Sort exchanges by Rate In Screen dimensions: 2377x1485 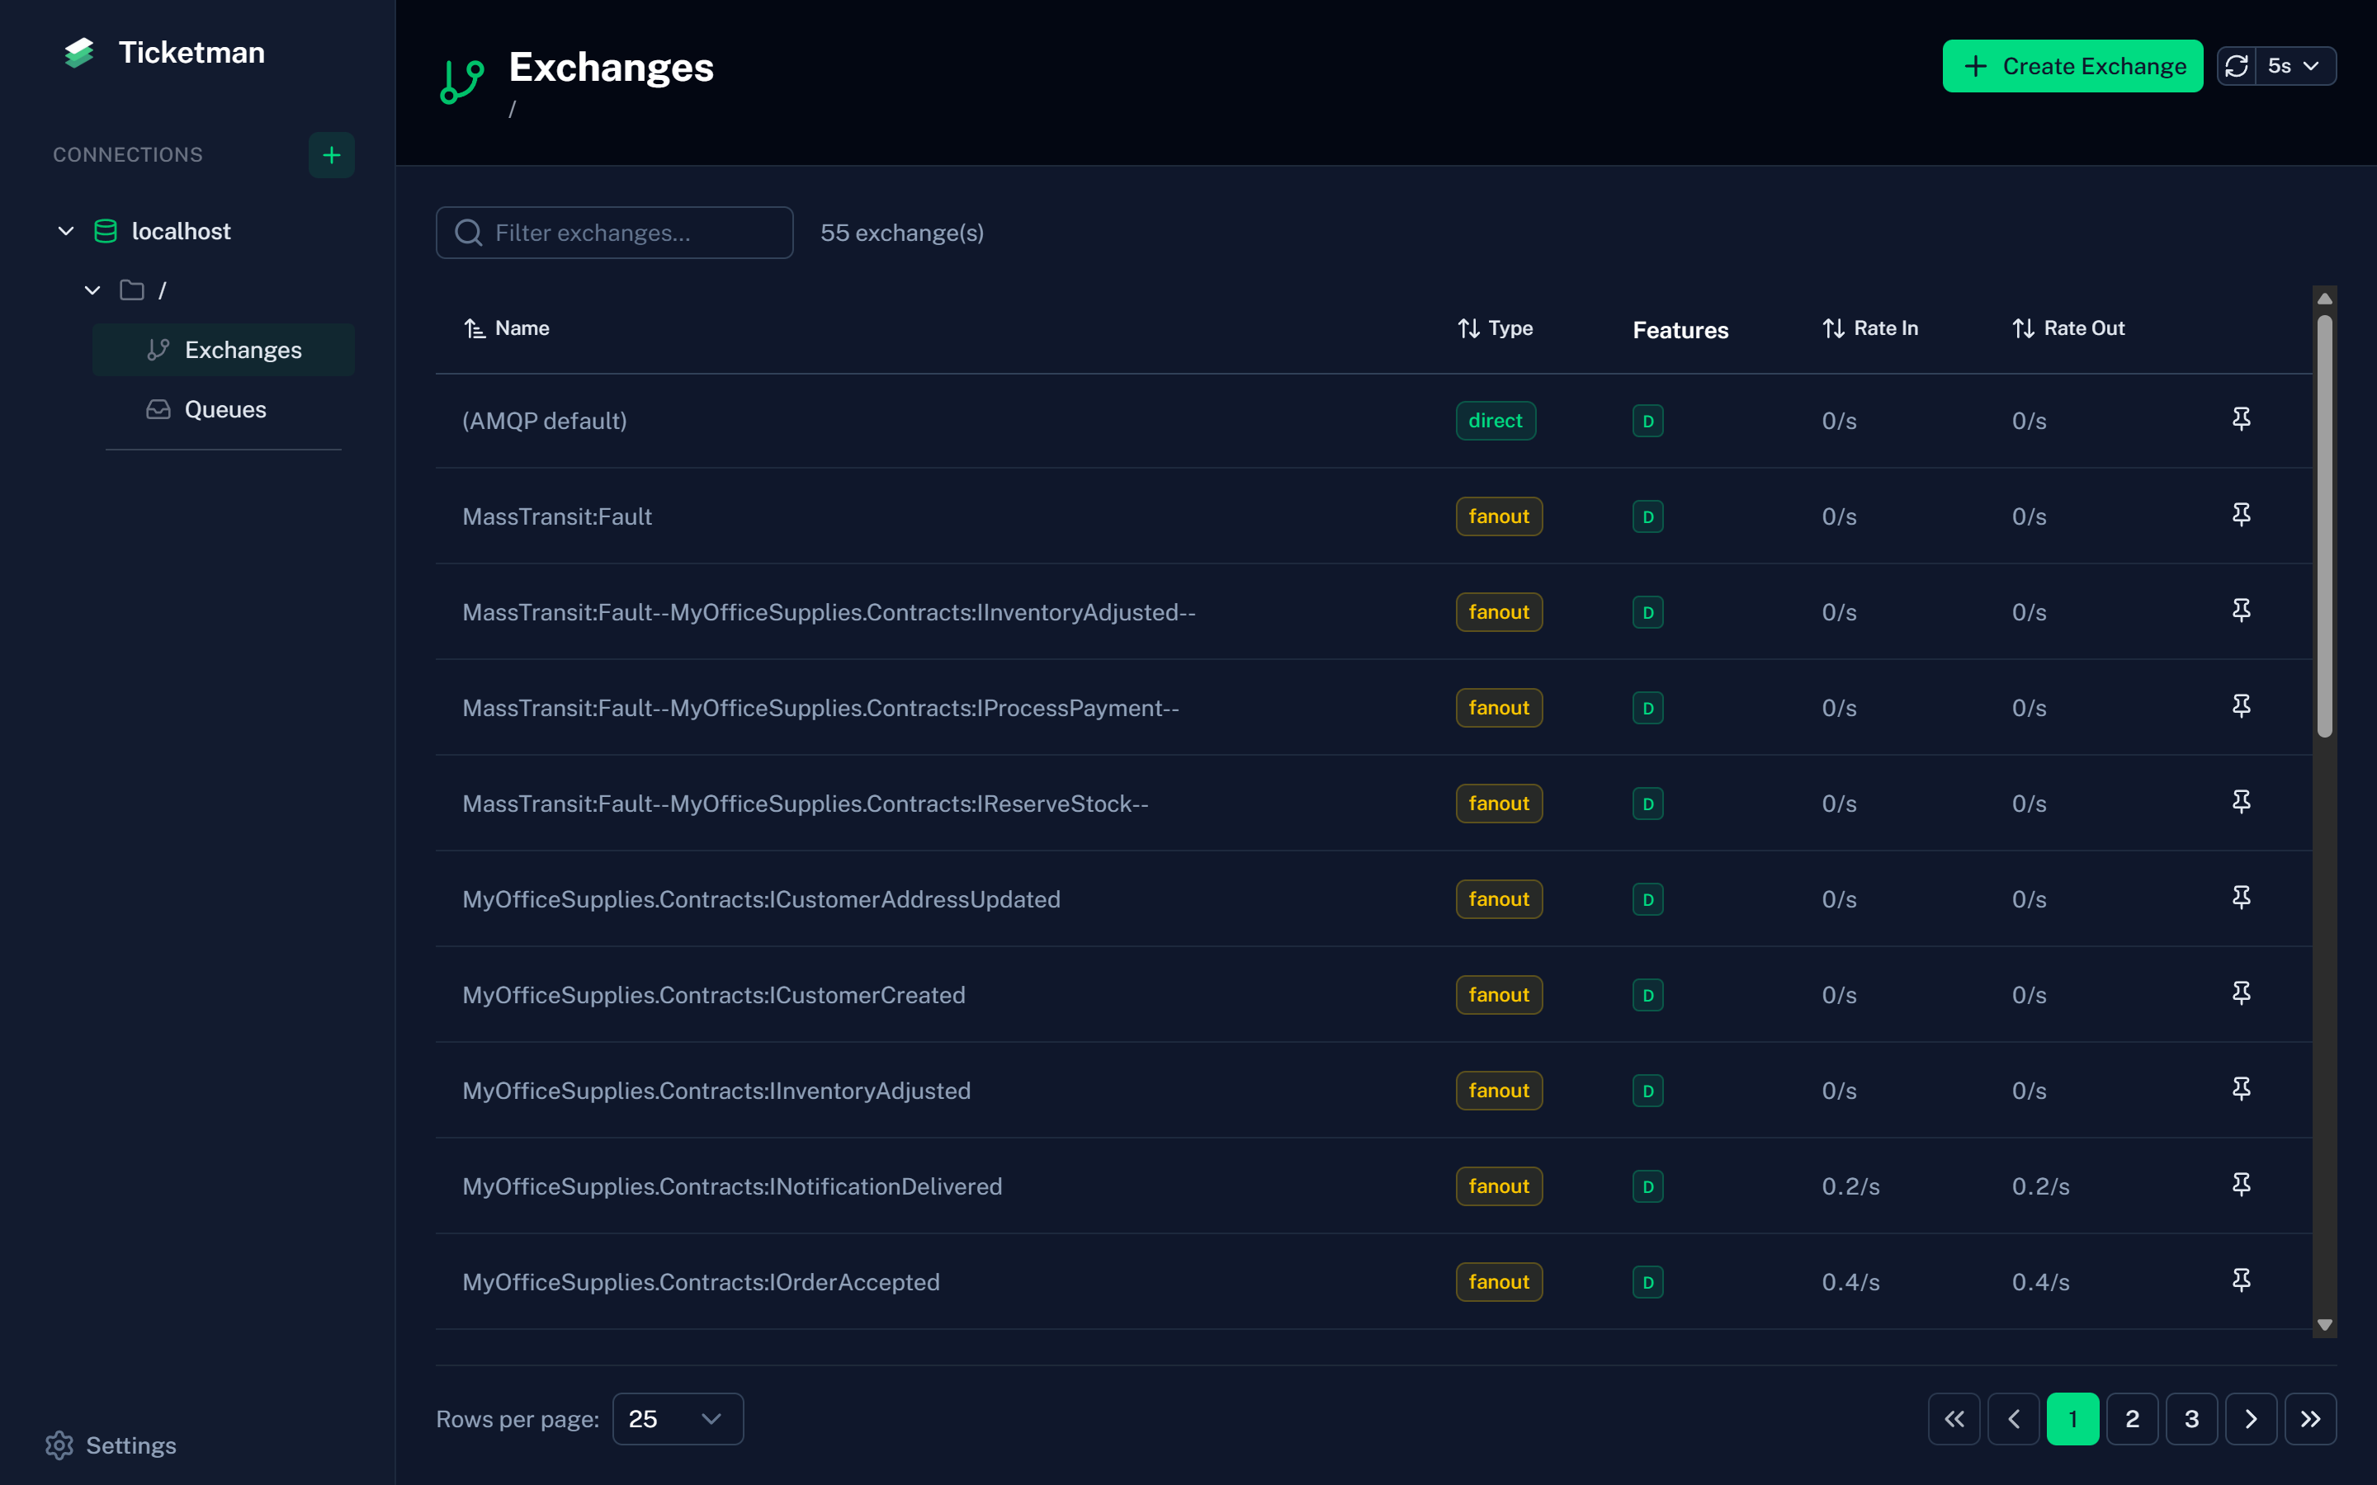1870,328
